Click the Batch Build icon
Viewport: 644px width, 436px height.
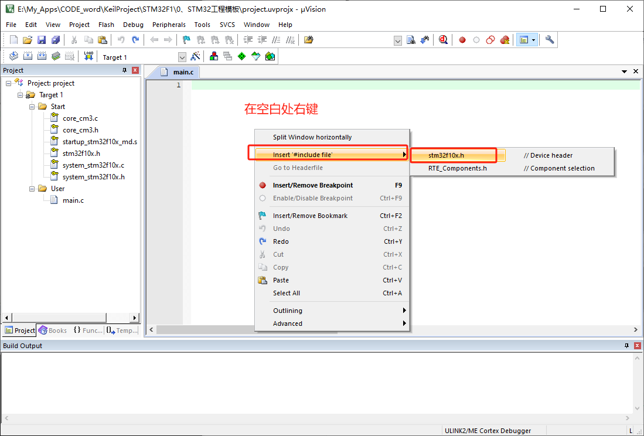pos(56,56)
